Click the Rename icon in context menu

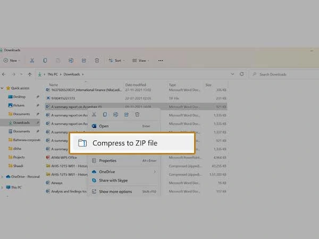[x=115, y=114]
